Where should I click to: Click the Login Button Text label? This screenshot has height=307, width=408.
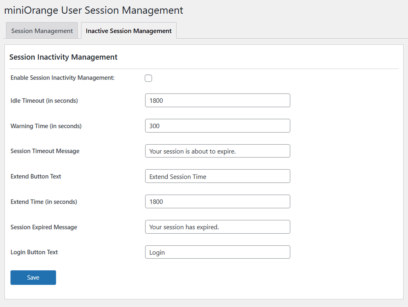pyautogui.click(x=34, y=252)
